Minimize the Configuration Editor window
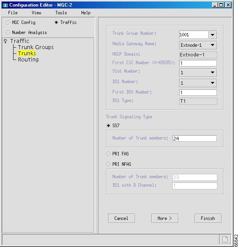This screenshot has width=239, height=247. pos(214,5)
